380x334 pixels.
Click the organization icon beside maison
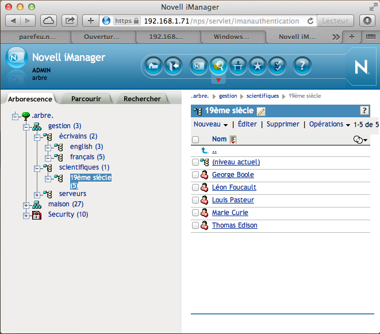[37, 205]
